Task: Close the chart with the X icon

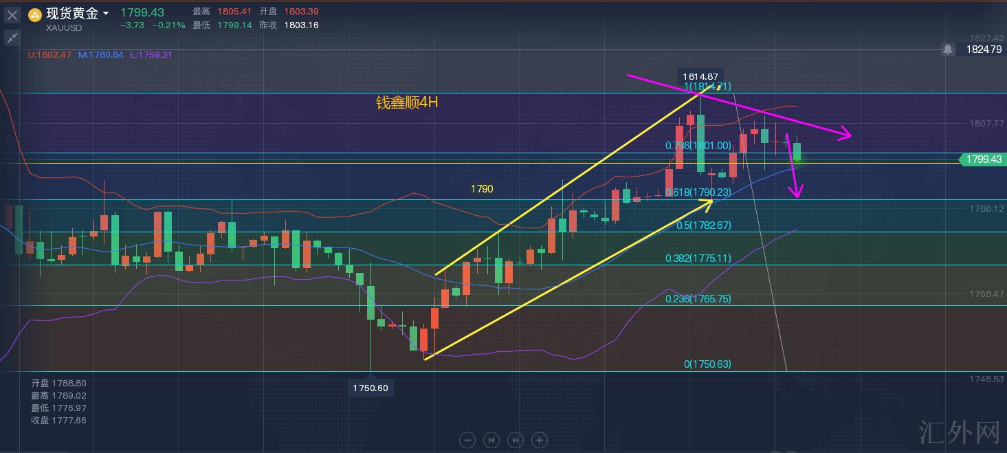Action: [x=12, y=14]
